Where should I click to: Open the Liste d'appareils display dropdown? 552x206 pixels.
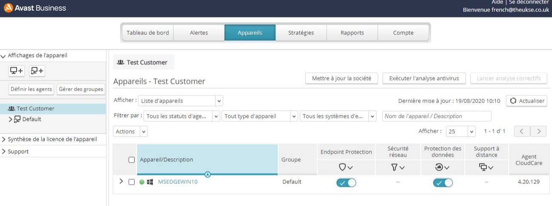pos(180,101)
